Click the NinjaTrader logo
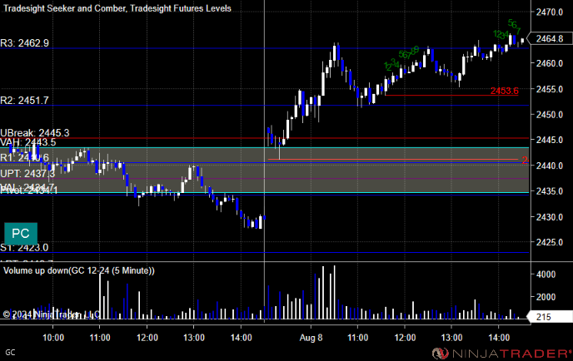Image resolution: width=573 pixels, height=361 pixels. (x=502, y=354)
